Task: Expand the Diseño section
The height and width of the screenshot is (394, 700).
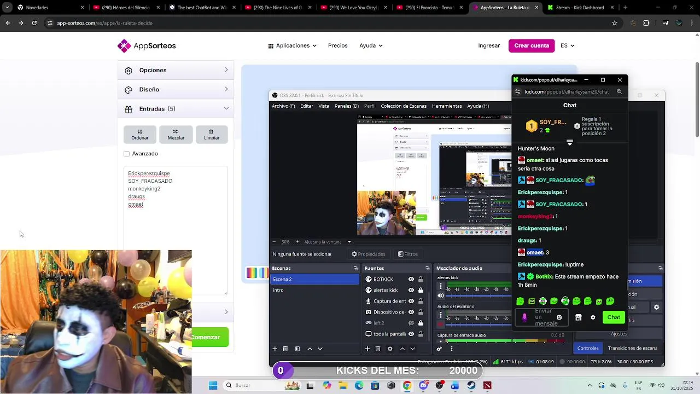Action: click(176, 89)
